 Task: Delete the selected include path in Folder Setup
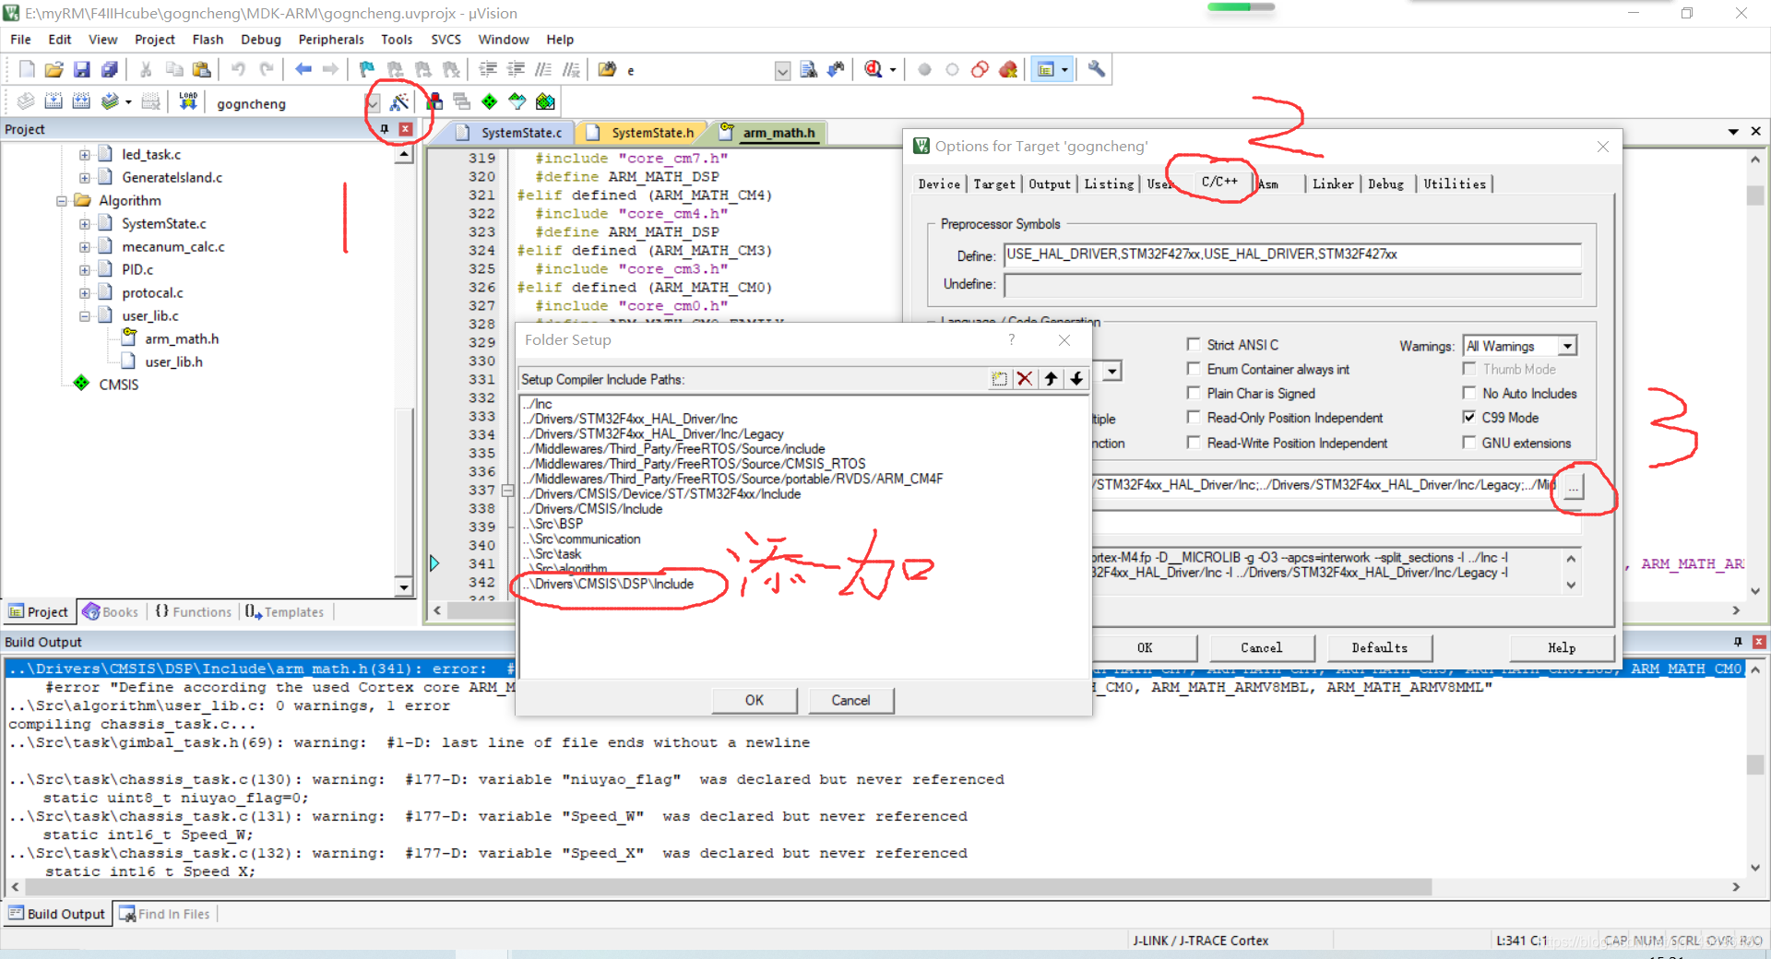click(1025, 379)
